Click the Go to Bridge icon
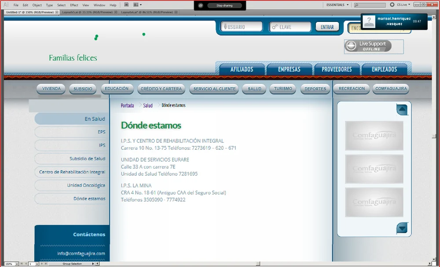Viewport: 440px width, 267px height. pos(126,5)
